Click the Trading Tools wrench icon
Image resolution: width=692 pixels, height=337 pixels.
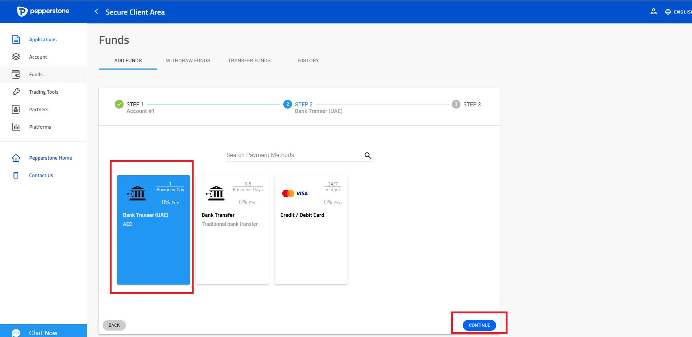[x=16, y=92]
